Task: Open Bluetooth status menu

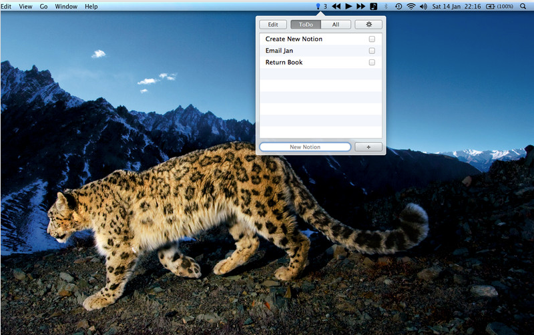Action: pos(386,6)
